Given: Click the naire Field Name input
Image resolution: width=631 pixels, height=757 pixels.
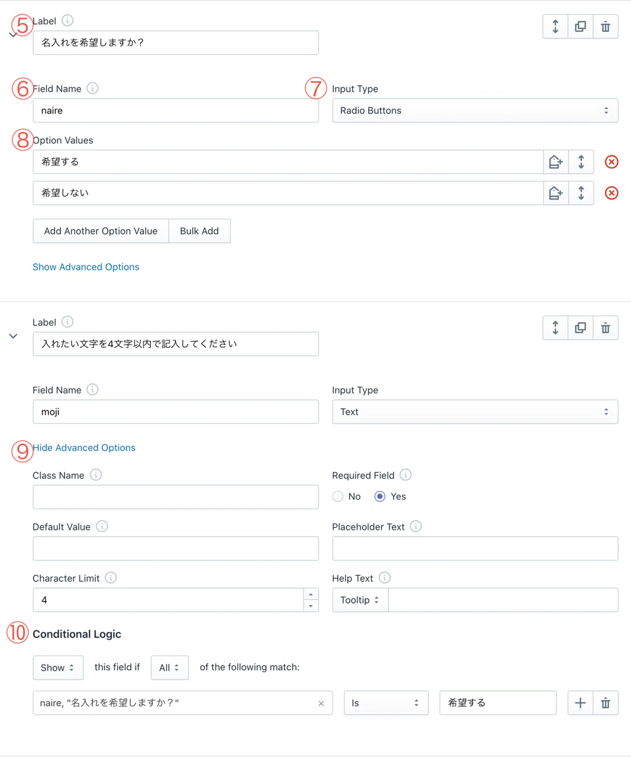Looking at the screenshot, I should tap(176, 110).
